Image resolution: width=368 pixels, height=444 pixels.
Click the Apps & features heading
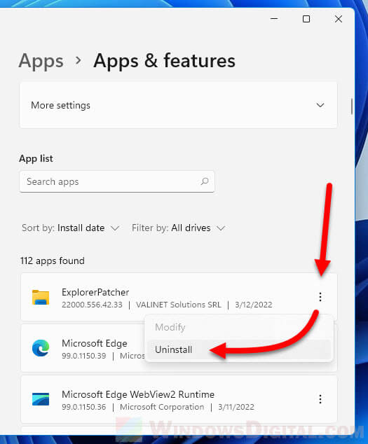pyautogui.click(x=164, y=61)
